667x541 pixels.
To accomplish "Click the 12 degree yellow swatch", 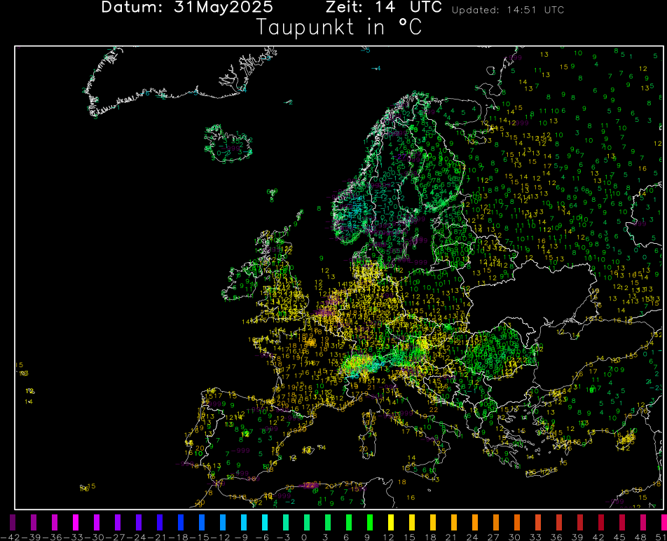I will (391, 522).
